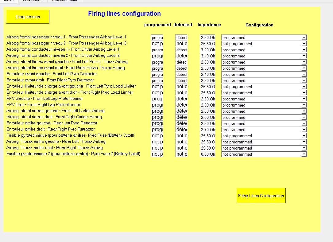
Task: Select programmed field for Rear Left Pyro Retractor
Action: click(x=157, y=123)
